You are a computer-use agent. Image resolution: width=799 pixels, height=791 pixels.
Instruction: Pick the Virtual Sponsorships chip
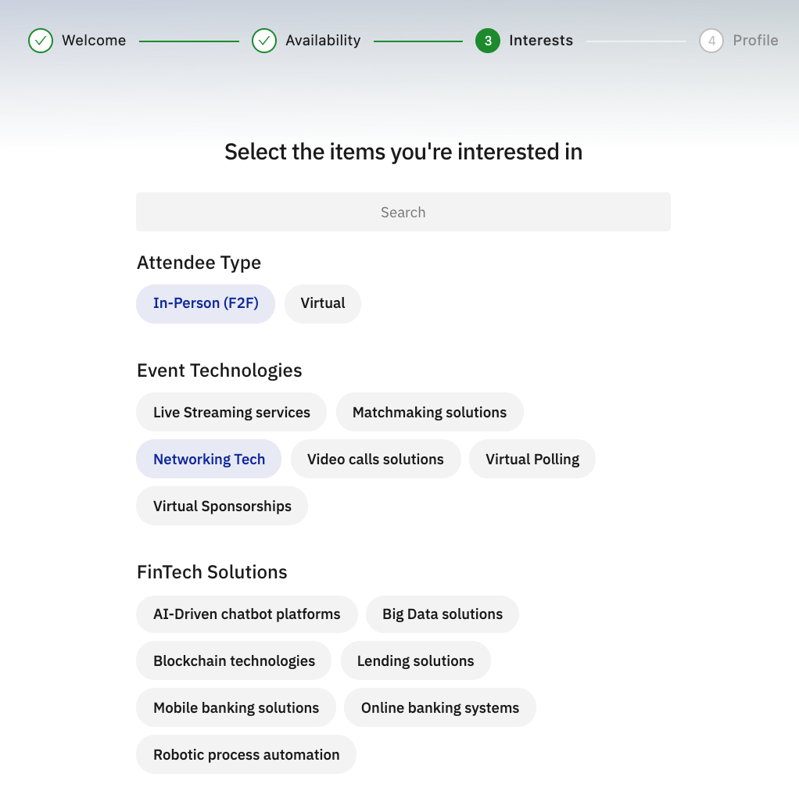point(222,506)
